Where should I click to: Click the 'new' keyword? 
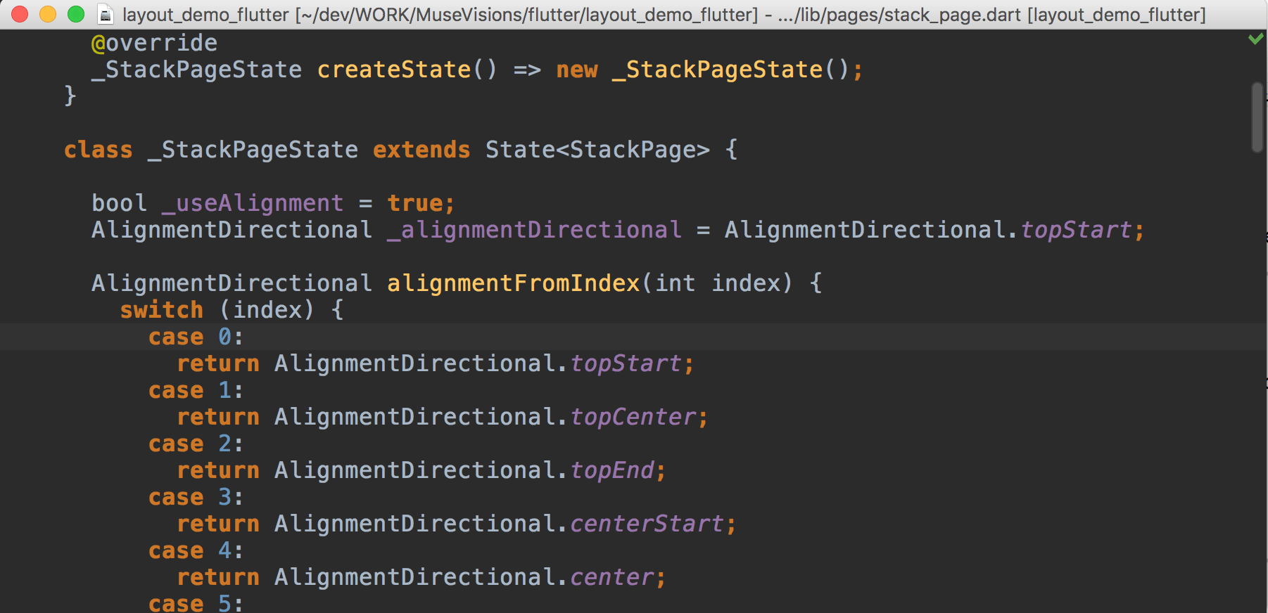tap(577, 70)
